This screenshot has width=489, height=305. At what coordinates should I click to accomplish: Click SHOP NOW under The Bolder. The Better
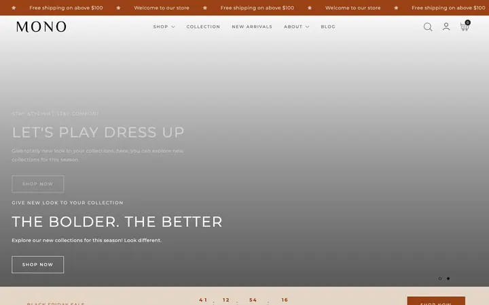click(38, 264)
